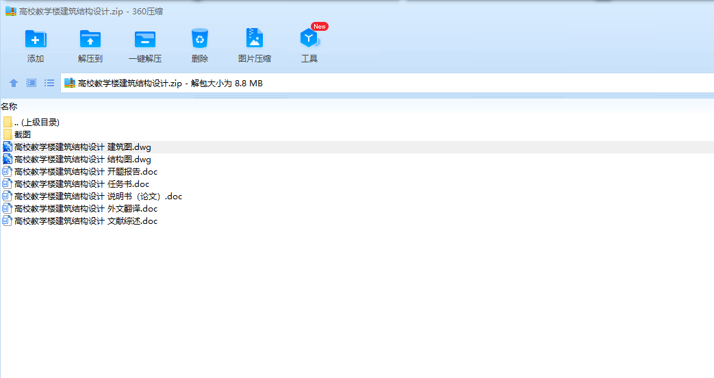
Task: Click the window title 高校教学楼建筑结构设计.zip - 360压缩
Action: coord(91,12)
